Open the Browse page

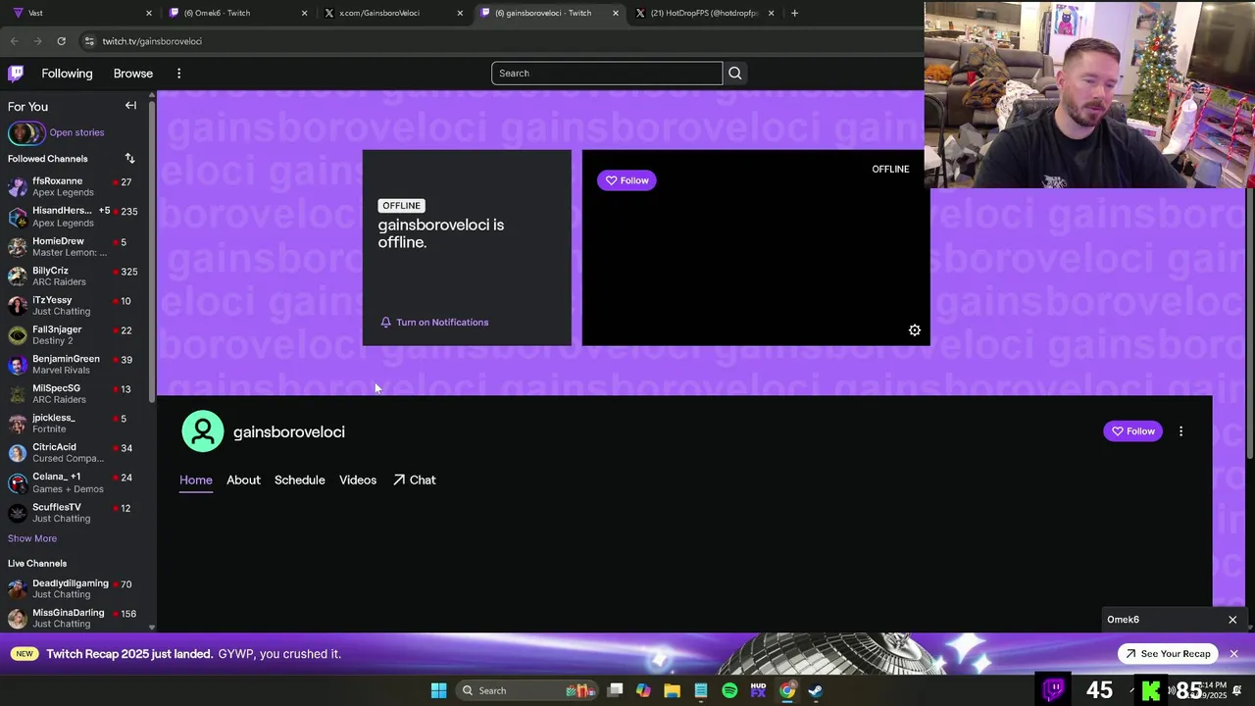(133, 74)
